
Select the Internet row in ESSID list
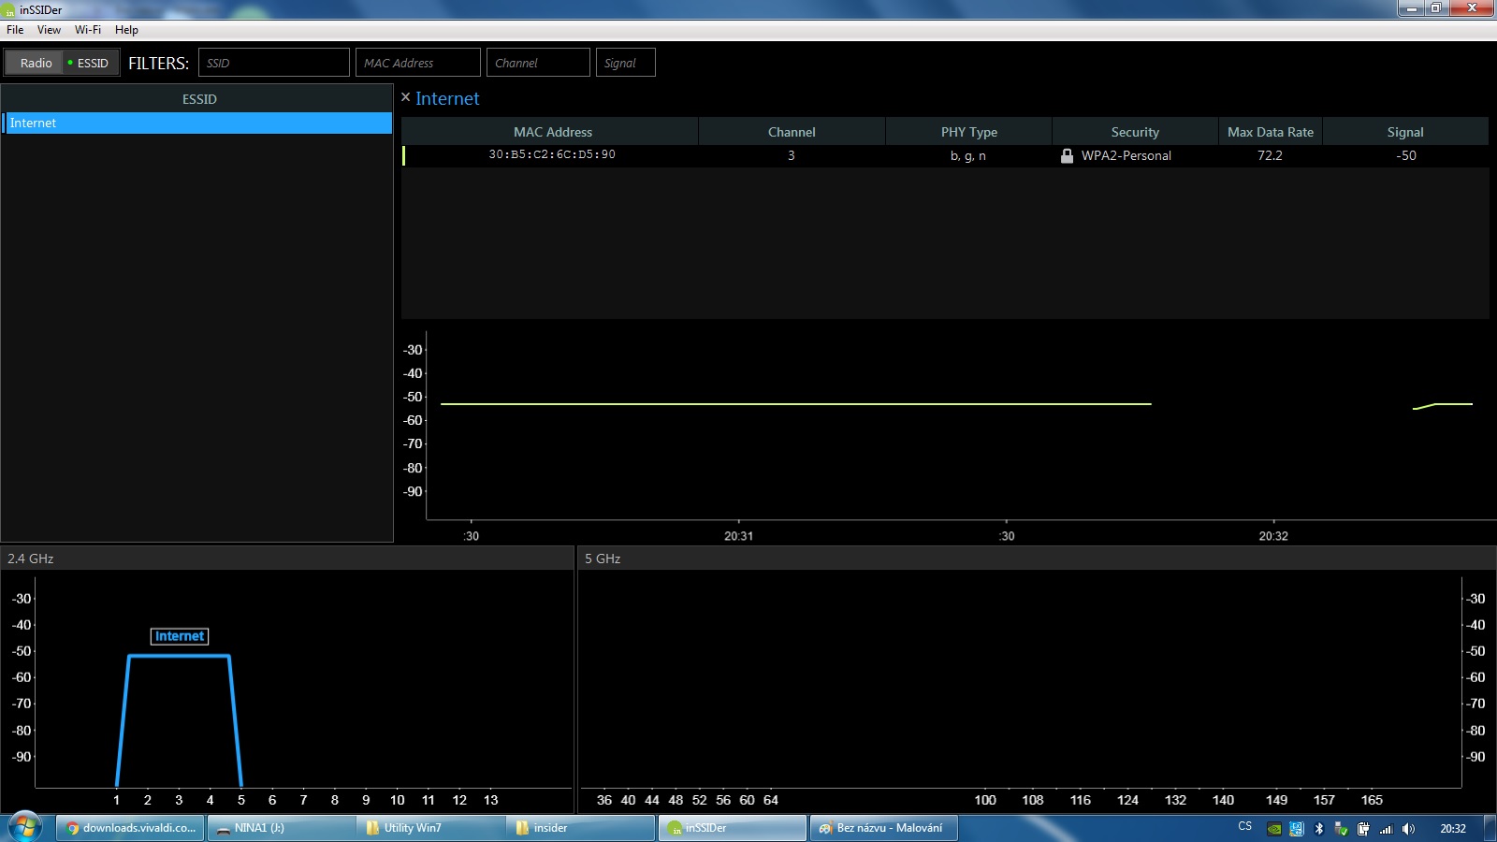click(x=197, y=123)
